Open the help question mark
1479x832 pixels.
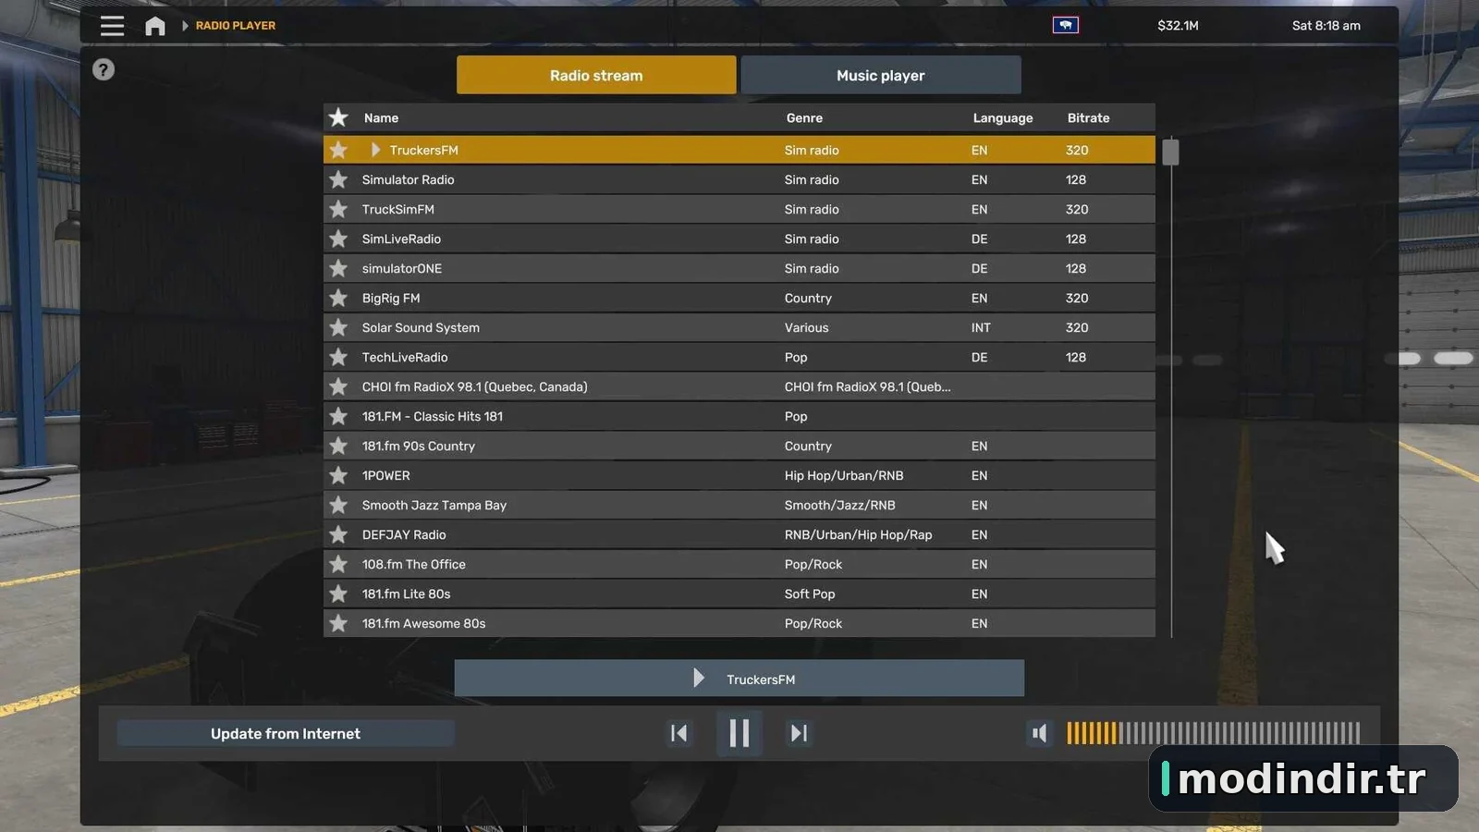[104, 69]
